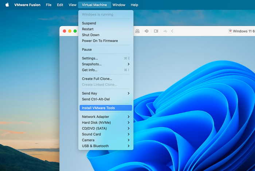Open the Edit menu
The height and width of the screenshot is (171, 255).
pyautogui.click(x=60, y=5)
